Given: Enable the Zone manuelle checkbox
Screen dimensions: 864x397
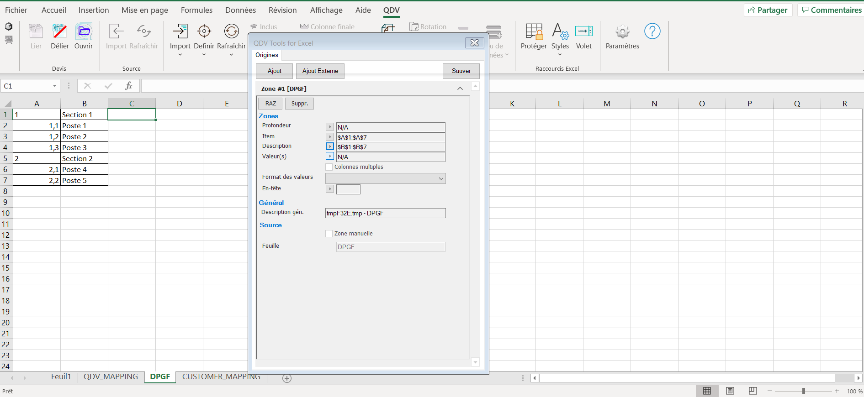Looking at the screenshot, I should [329, 234].
